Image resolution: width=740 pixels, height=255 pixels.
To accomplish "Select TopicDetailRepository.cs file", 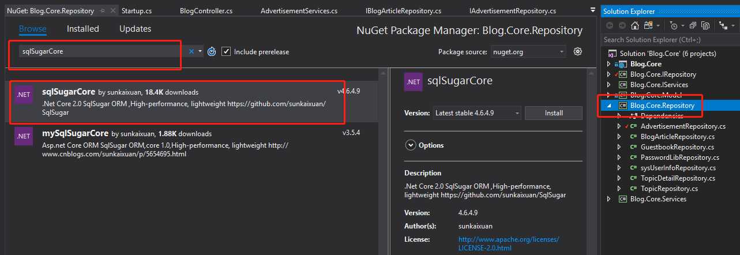I will (x=678, y=178).
